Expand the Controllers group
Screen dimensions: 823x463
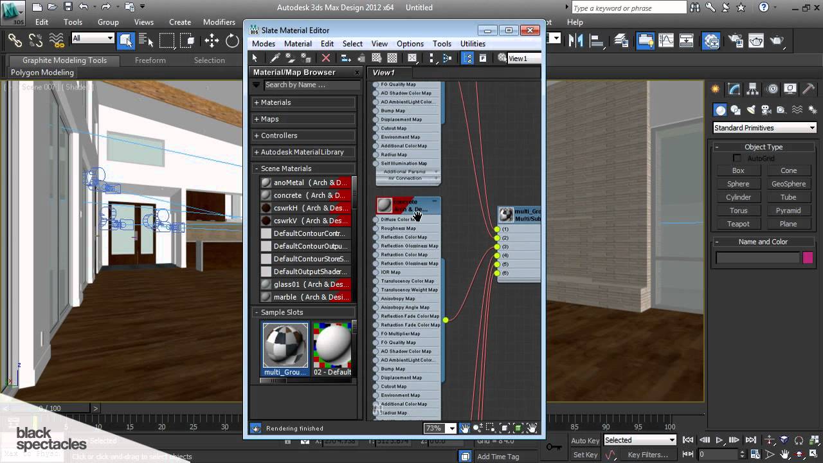[x=303, y=136]
